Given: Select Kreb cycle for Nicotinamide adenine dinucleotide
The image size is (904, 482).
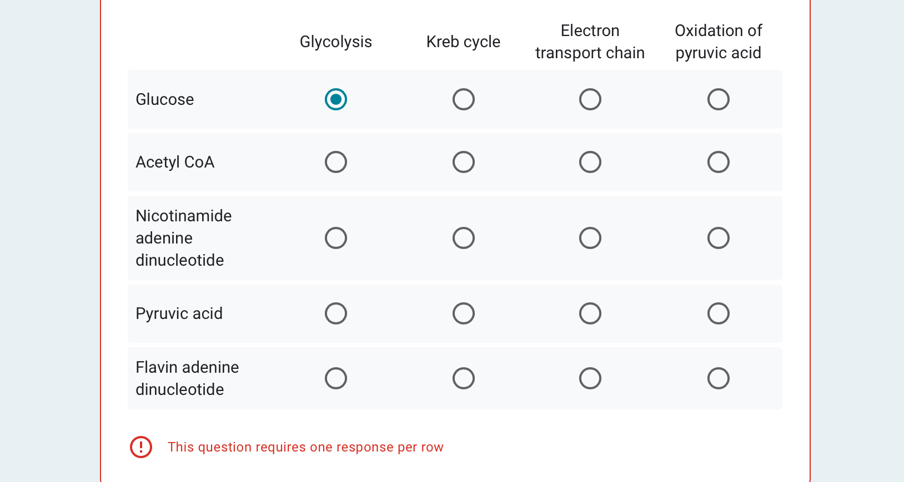Looking at the screenshot, I should click(x=464, y=237).
